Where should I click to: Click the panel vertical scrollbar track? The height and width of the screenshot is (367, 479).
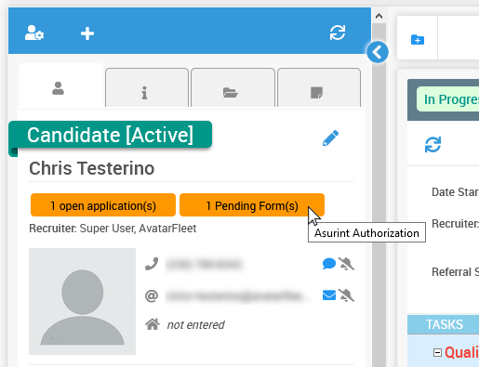click(x=379, y=194)
